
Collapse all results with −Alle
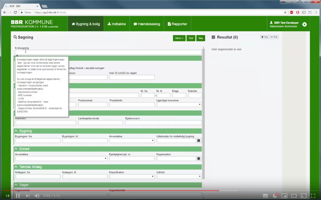pos(274,37)
